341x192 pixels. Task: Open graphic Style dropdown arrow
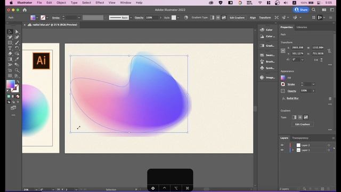coord(178,18)
